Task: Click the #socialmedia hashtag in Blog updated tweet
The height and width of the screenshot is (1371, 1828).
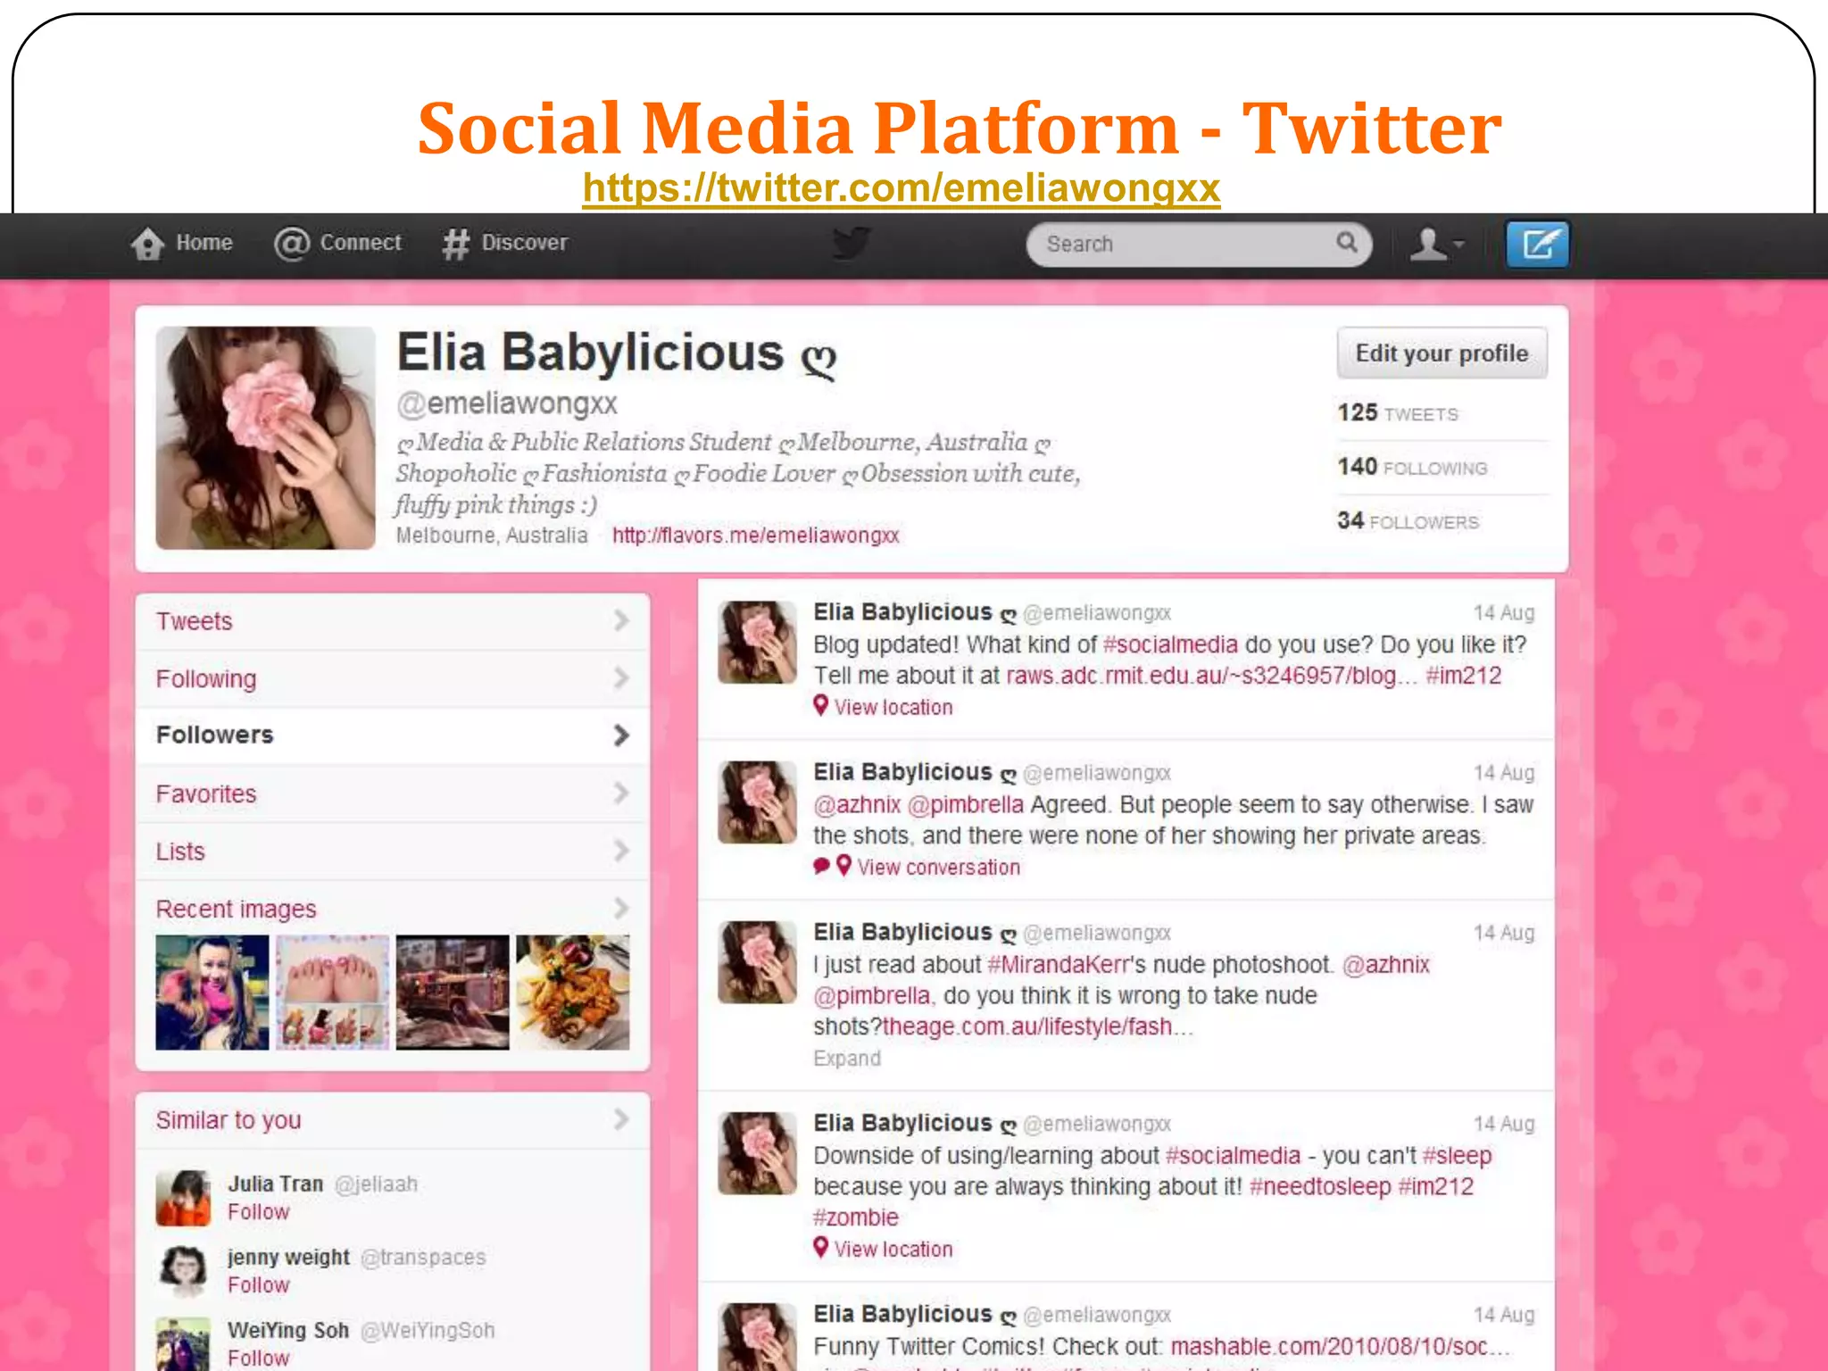Action: pos(1170,644)
